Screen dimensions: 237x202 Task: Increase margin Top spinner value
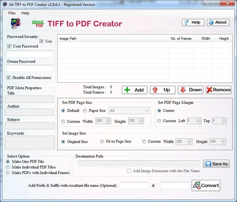[224, 119]
